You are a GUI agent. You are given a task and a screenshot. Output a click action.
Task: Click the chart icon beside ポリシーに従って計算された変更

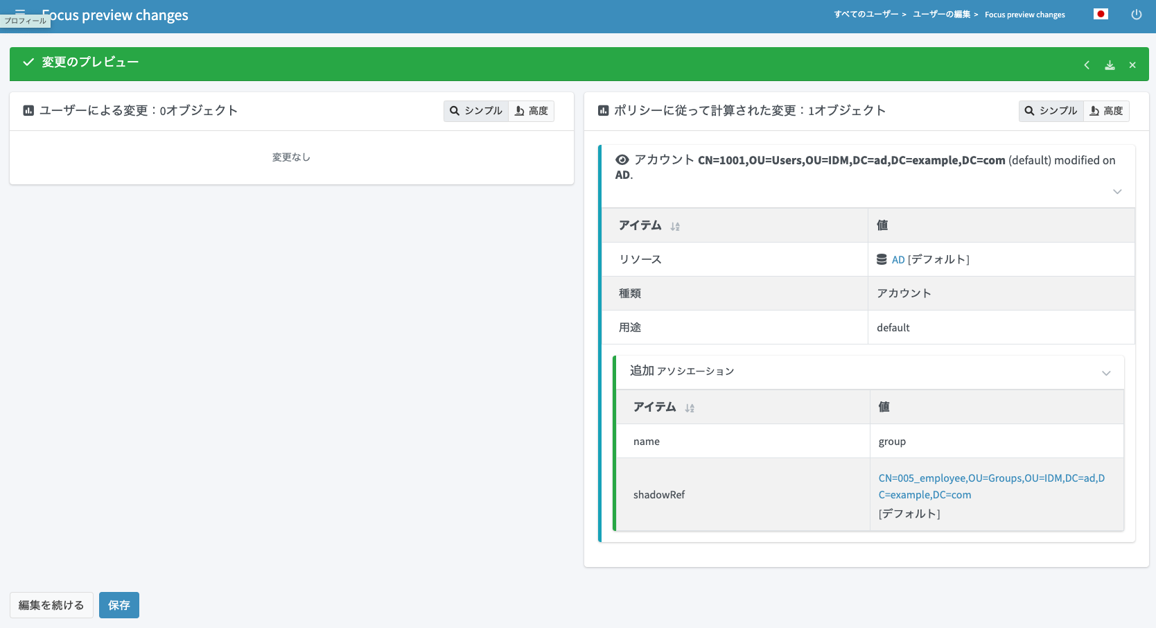603,110
